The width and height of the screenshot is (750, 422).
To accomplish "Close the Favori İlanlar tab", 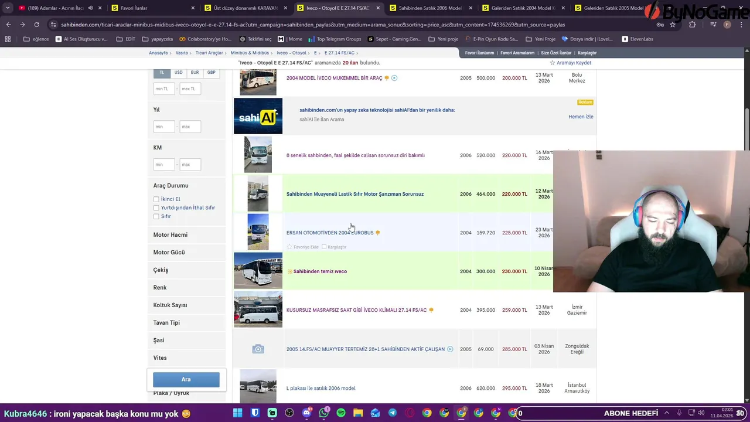I will [193, 8].
